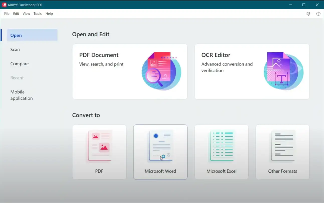This screenshot has height=203, width=324.
Task: Click the ABBYY FineReader logo in title bar
Action: [x=4, y=5]
